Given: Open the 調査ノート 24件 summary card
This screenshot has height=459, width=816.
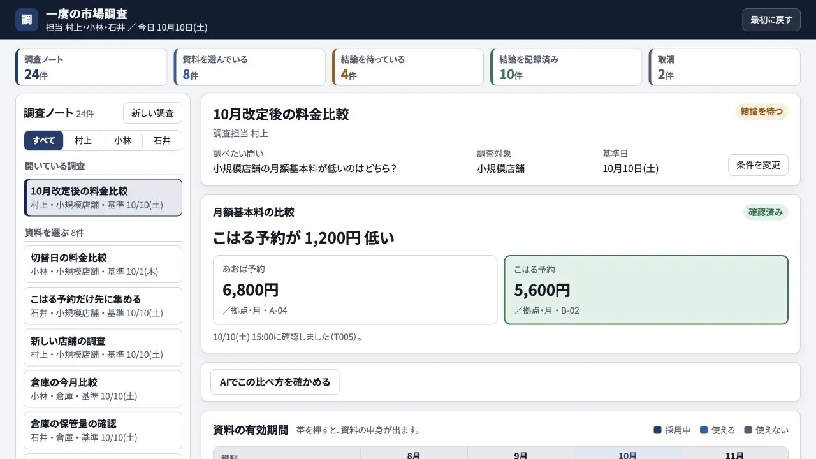Looking at the screenshot, I should point(91,67).
